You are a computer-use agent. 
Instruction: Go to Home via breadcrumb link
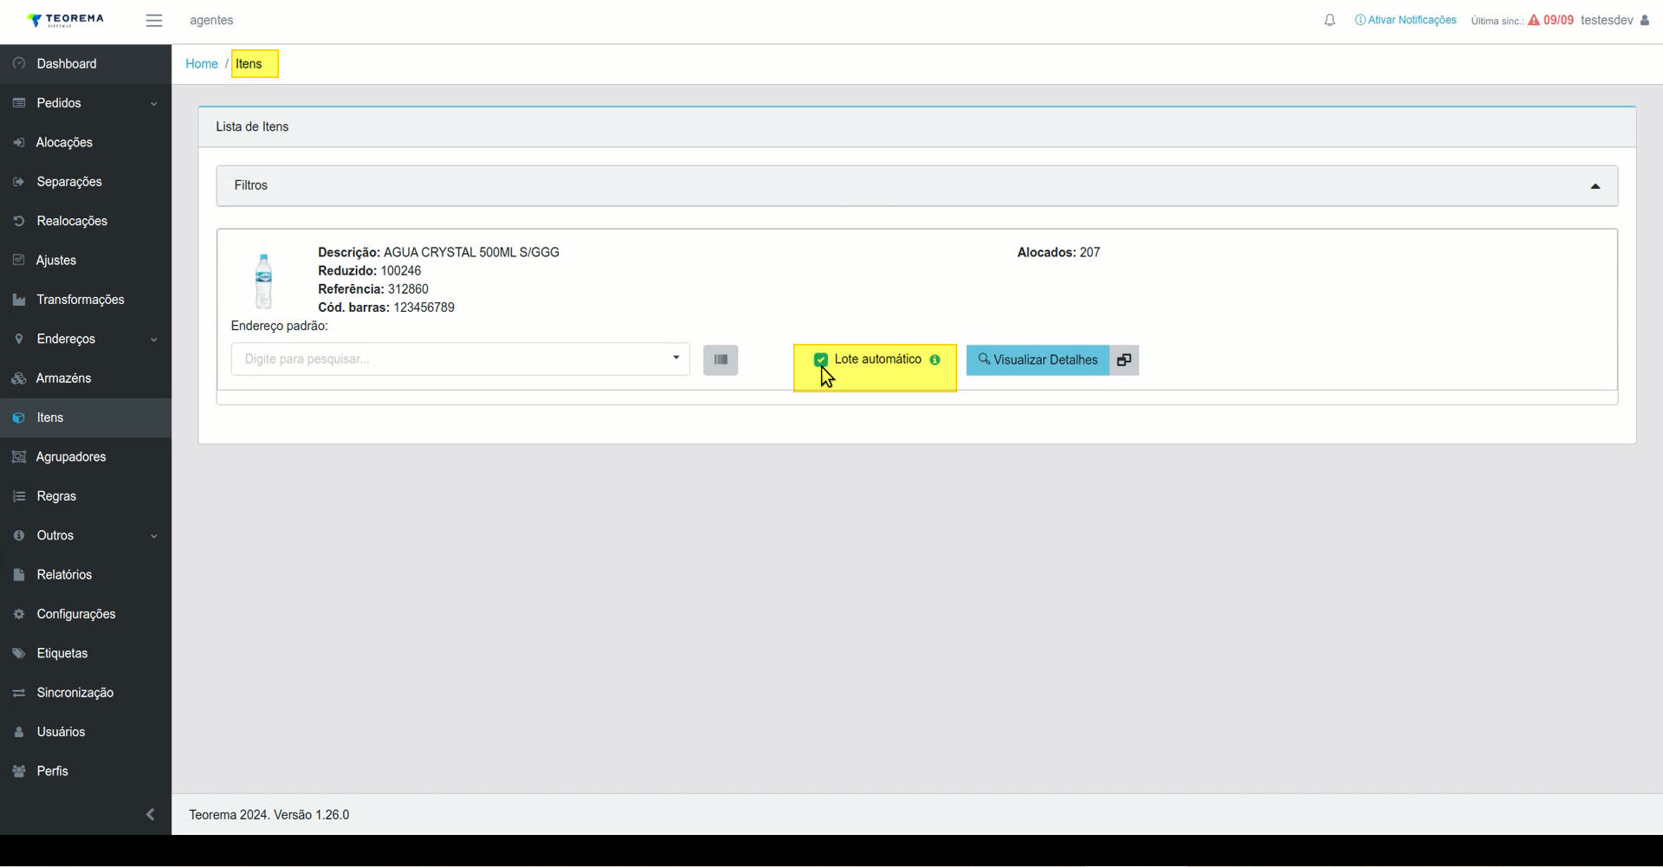coord(202,64)
